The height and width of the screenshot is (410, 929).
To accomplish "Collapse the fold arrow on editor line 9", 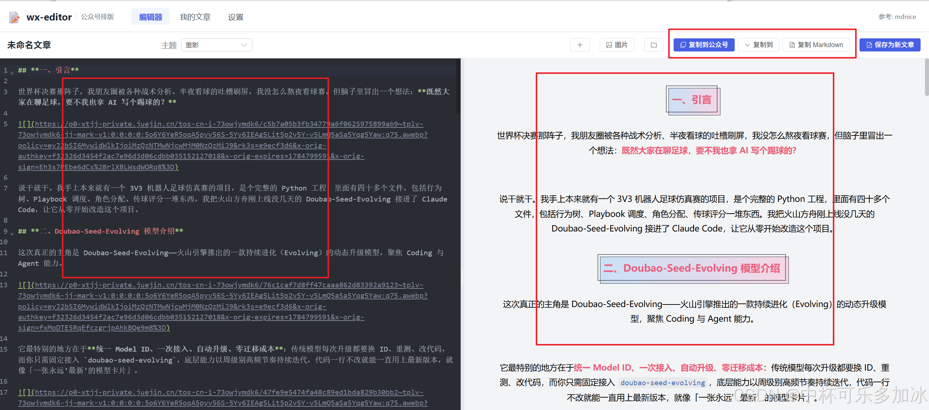I will (12, 234).
